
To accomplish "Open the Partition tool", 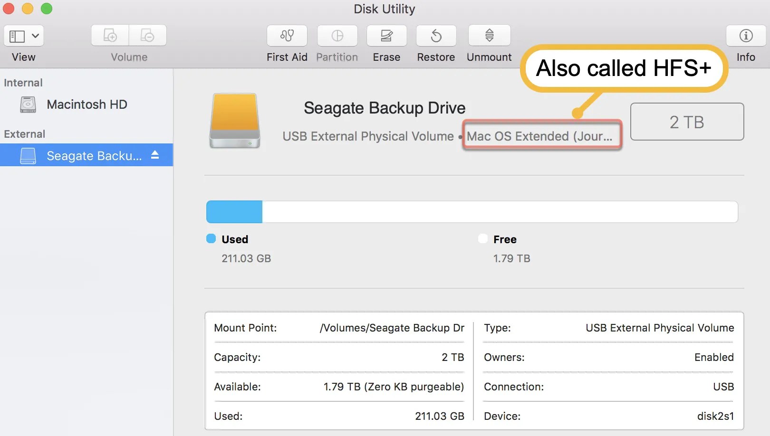I will click(x=337, y=36).
